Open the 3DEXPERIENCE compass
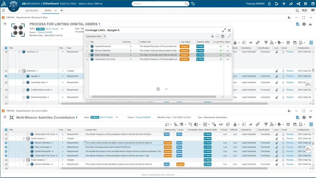The image size is (316, 178). 13,6
